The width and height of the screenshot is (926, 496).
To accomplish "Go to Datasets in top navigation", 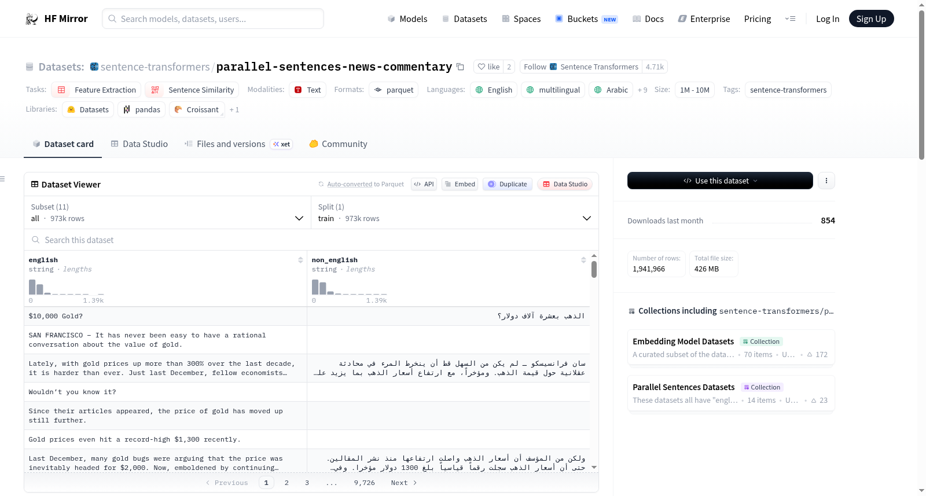I will 464,19.
